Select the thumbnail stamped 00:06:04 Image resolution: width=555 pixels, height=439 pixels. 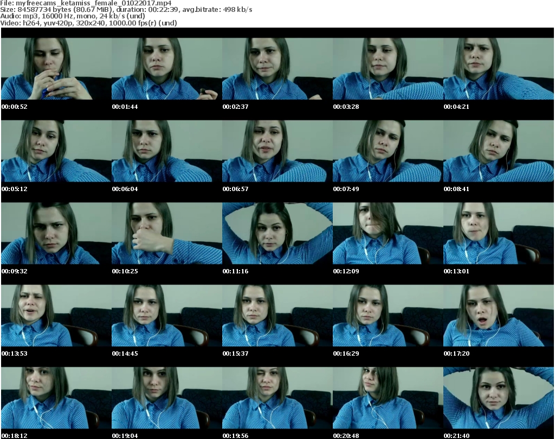167,151
